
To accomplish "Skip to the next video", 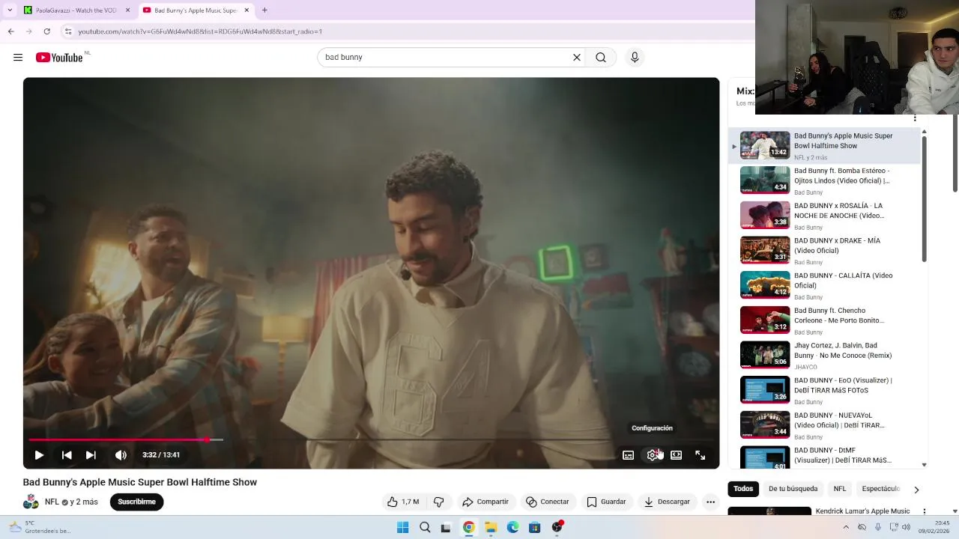I will pyautogui.click(x=91, y=455).
